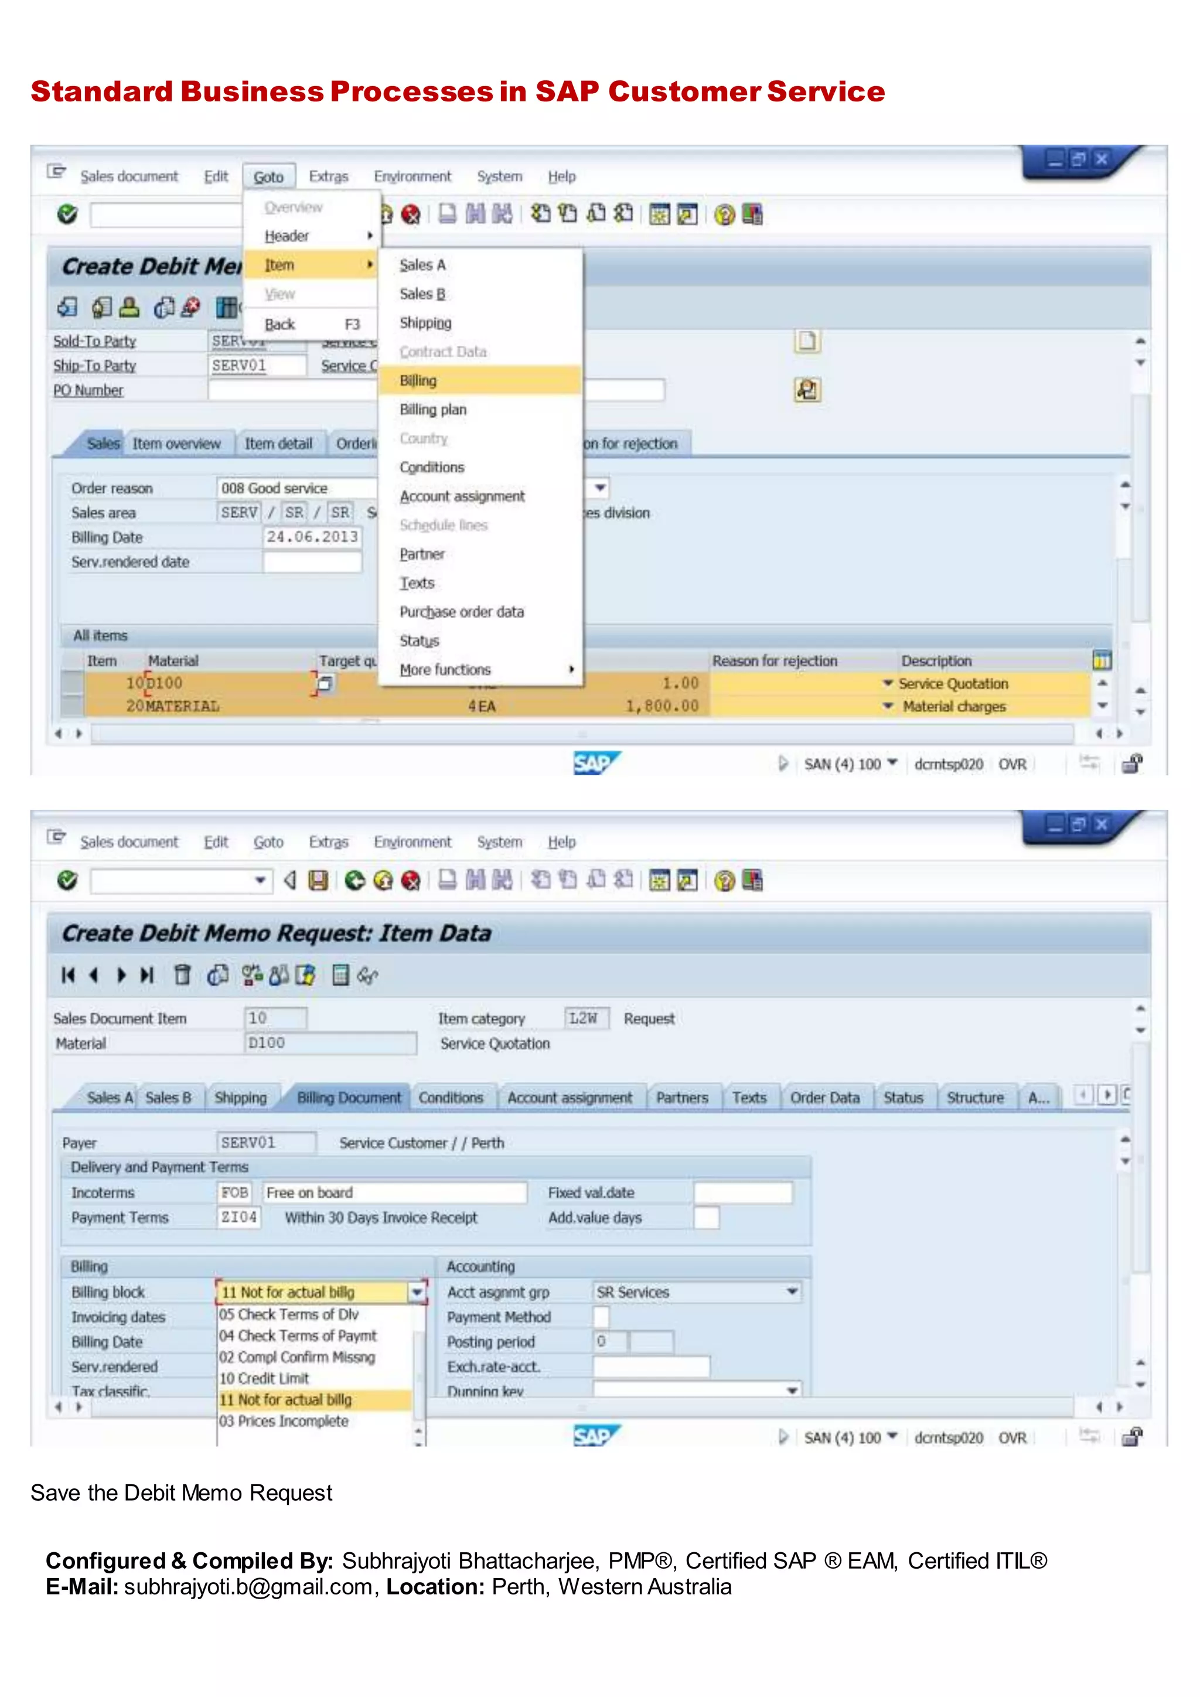Click the PO Number label link
This screenshot has width=1200, height=1697.
pos(88,390)
